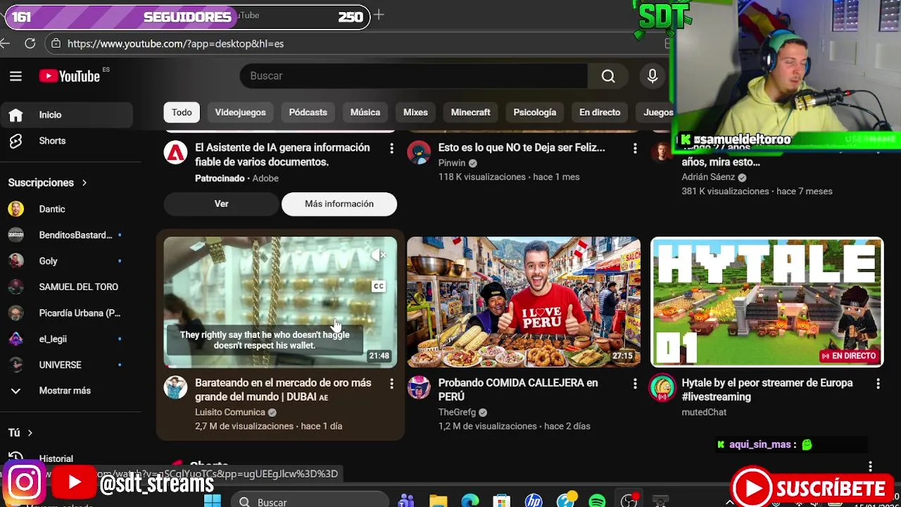Click the Pinwin channel avatar
Screen dimensions: 901x507
pos(419,152)
